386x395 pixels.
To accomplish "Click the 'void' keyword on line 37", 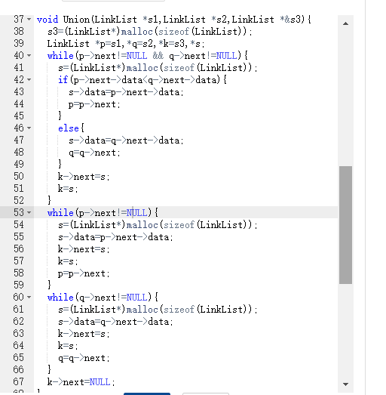I will (47, 20).
